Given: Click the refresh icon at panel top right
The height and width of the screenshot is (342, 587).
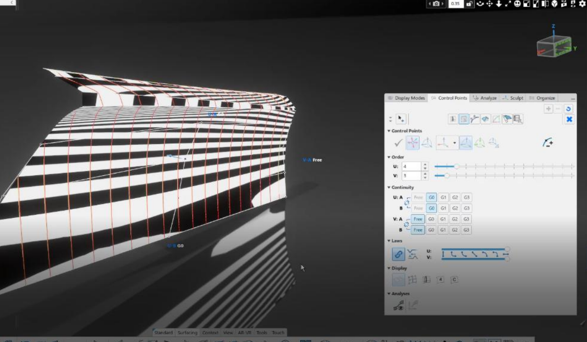Looking at the screenshot, I should (x=568, y=109).
